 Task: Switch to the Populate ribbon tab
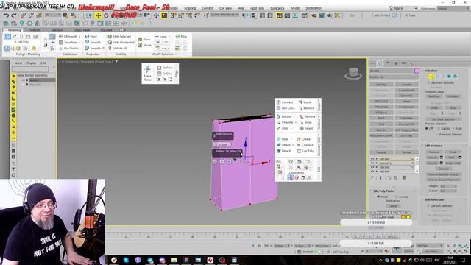pyautogui.click(x=106, y=30)
